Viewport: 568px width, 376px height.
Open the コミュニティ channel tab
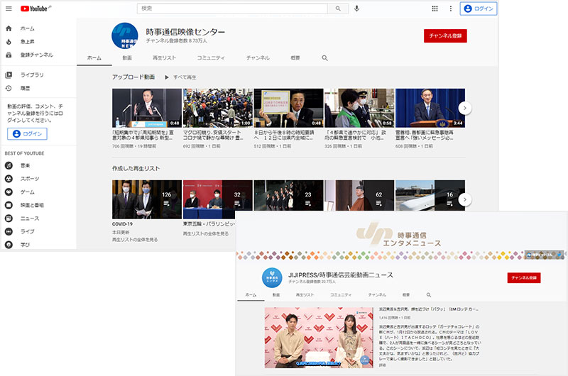click(211, 57)
